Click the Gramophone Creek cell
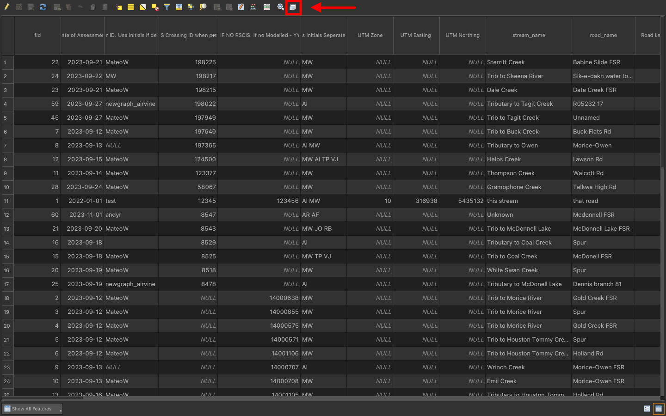 529,187
